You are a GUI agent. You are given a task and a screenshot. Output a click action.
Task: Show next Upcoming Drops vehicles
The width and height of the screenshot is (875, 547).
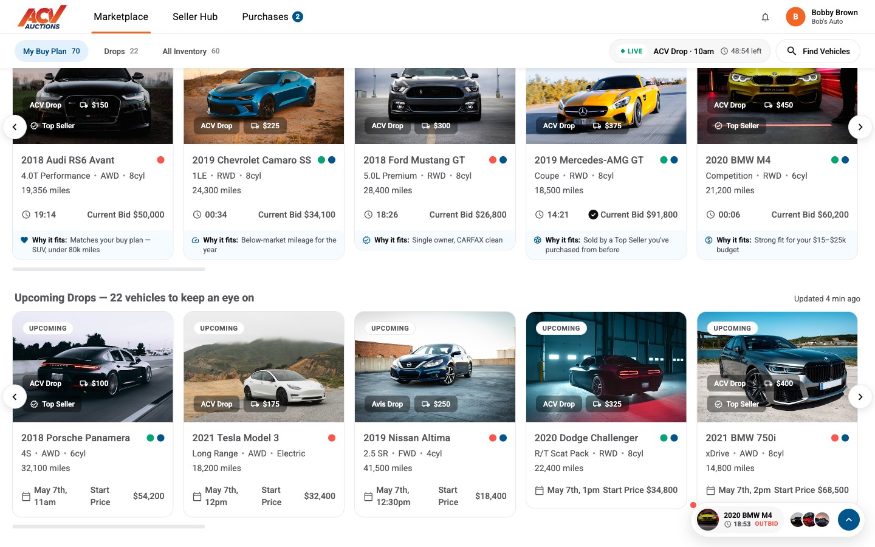coord(860,397)
